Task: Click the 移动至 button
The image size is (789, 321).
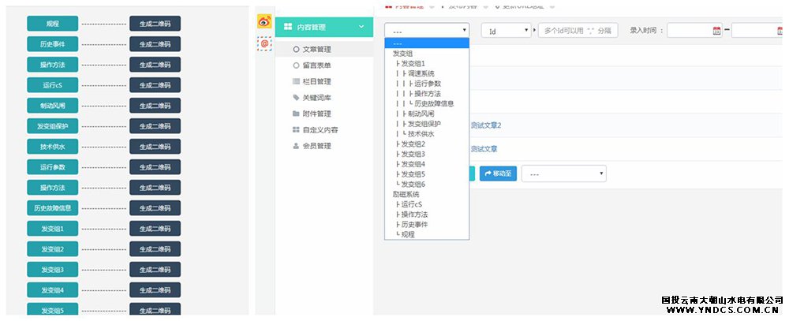Action: [x=498, y=174]
